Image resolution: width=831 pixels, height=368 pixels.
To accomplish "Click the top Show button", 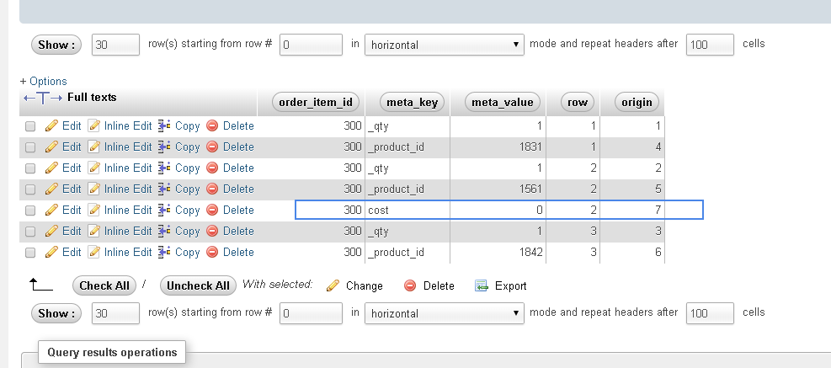I will (x=56, y=45).
